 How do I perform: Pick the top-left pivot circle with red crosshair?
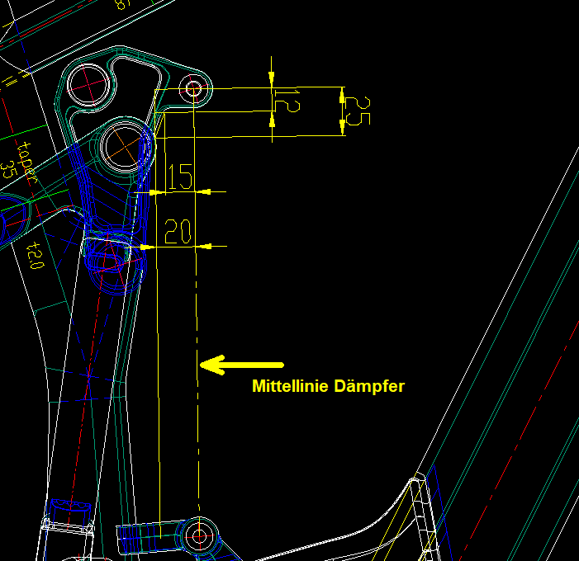click(x=87, y=81)
